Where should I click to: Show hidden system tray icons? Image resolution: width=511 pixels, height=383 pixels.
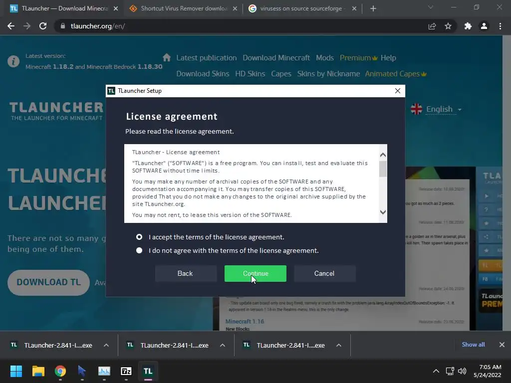[x=436, y=371]
